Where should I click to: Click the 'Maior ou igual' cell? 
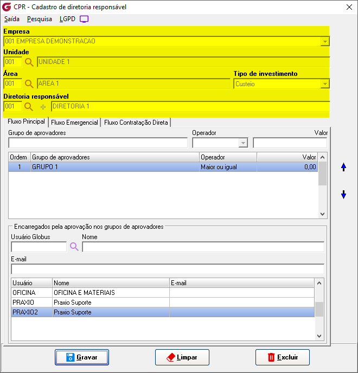[228, 167]
